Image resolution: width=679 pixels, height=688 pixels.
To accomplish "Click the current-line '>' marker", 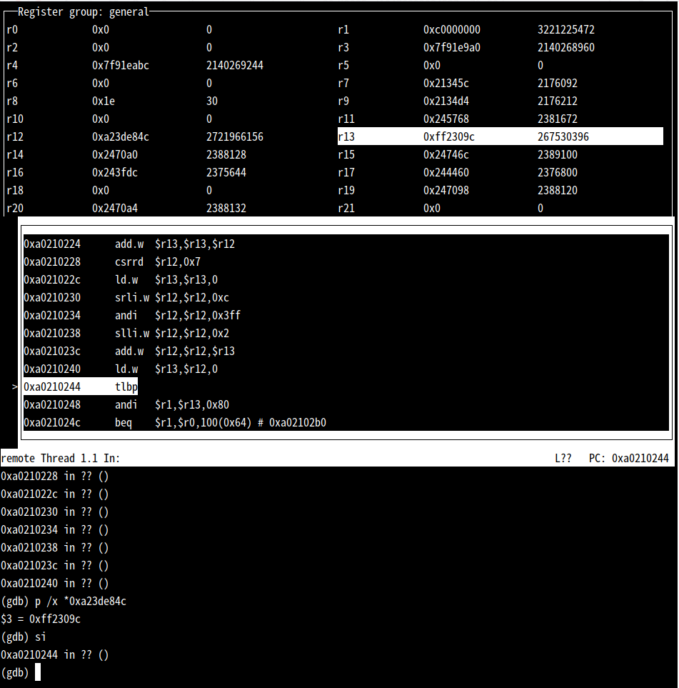I will (14, 387).
